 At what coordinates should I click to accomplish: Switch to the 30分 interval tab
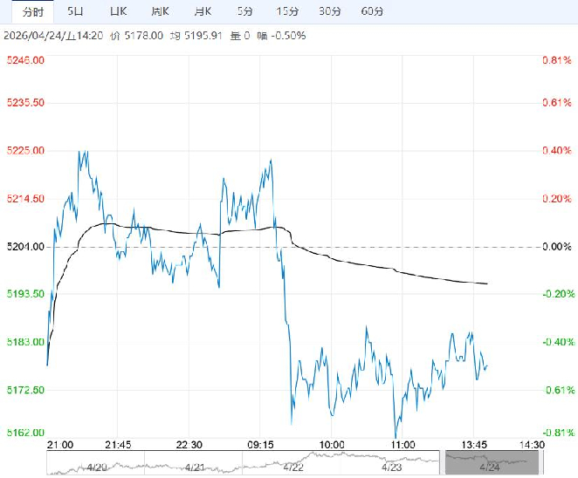[x=329, y=11]
